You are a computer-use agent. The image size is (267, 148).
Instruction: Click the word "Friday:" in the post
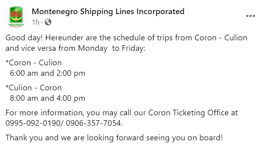coord(133,48)
